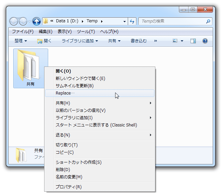Click the Back navigation arrow
223x196 pixels.
[x=14, y=21]
